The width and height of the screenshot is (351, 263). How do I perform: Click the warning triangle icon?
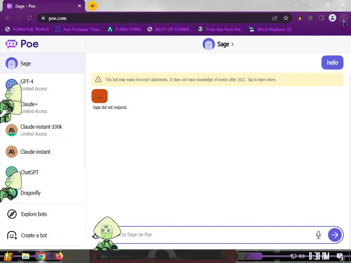98,79
